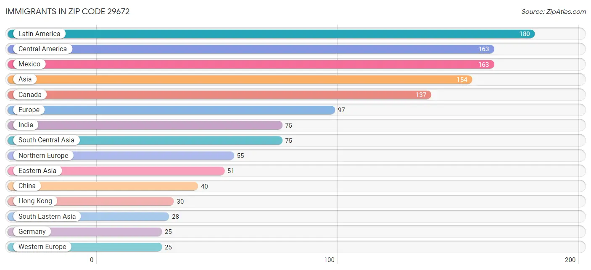
Task: Select the South Central Asia bar
Action: [x=145, y=140]
